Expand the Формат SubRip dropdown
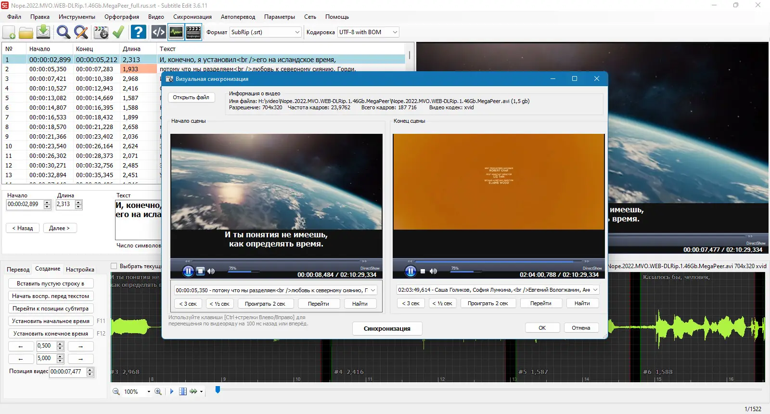This screenshot has width=770, height=414. [297, 32]
